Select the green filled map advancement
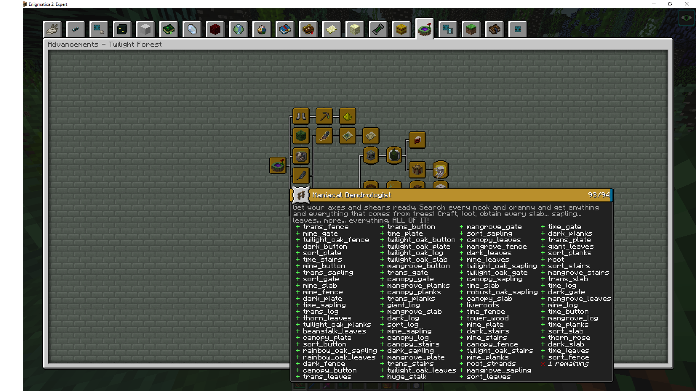696x391 pixels. (347, 136)
